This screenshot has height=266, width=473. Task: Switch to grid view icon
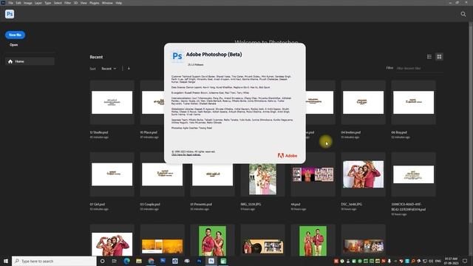pyautogui.click(x=439, y=57)
